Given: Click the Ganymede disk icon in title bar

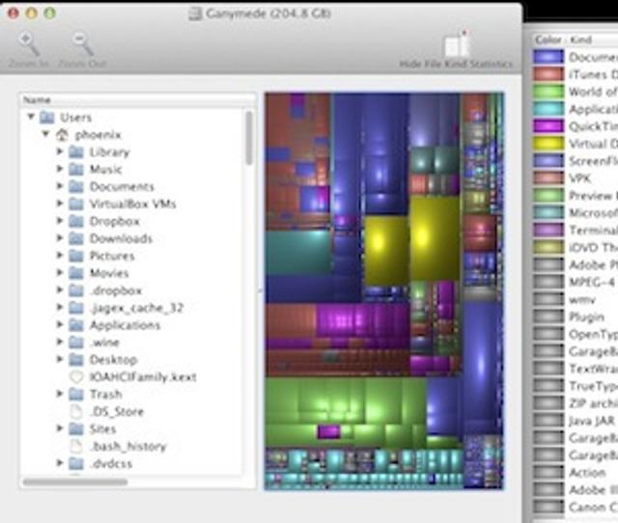Looking at the screenshot, I should (195, 14).
